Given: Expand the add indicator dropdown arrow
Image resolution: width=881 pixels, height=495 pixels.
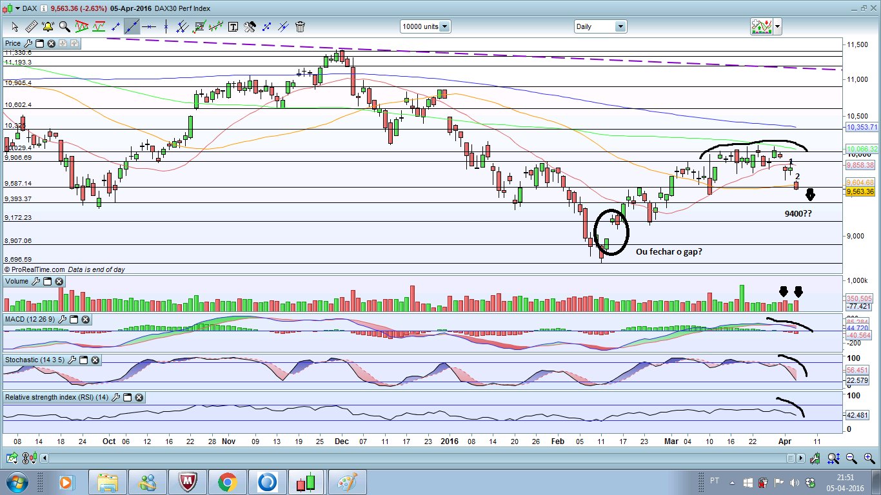Looking at the screenshot, I should point(778,26).
